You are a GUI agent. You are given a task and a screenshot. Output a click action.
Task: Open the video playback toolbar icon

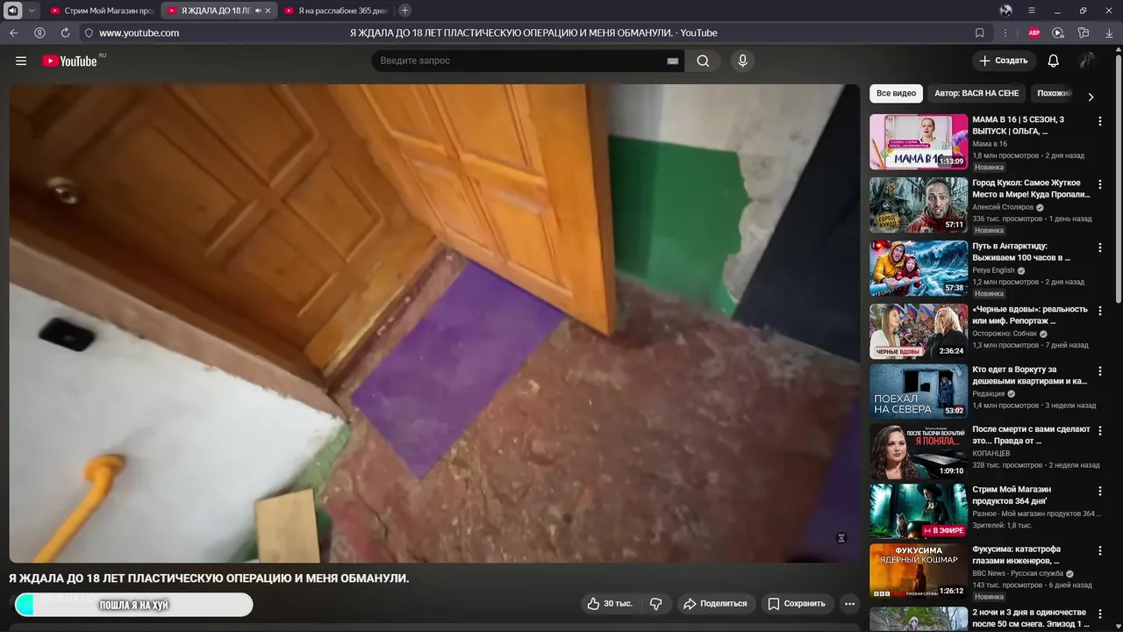1058,32
